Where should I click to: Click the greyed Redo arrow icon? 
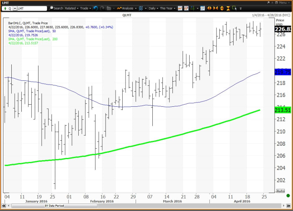pyautogui.click(x=102, y=8)
